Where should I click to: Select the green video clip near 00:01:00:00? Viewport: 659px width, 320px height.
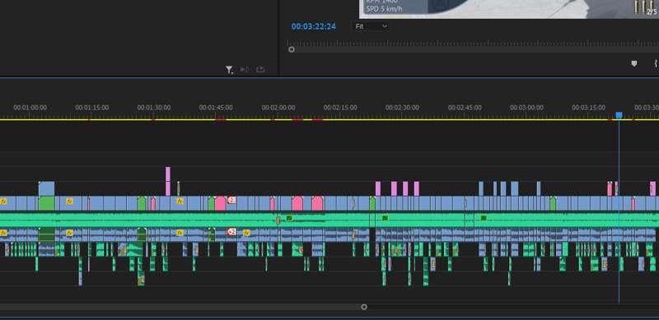click(x=47, y=204)
